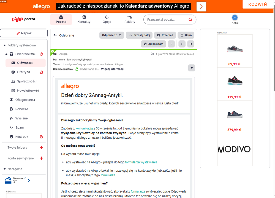Switch to the Opcje tab

point(107,19)
